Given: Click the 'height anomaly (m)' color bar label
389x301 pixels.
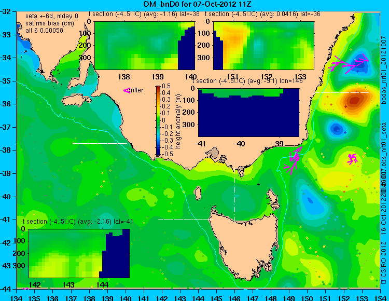Looking at the screenshot, I should pyautogui.click(x=178, y=121).
